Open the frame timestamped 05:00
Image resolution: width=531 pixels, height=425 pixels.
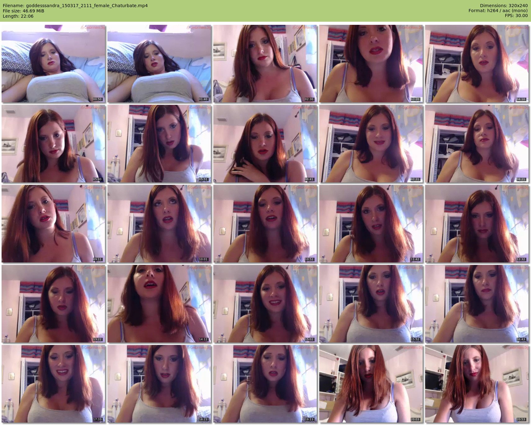[53, 144]
